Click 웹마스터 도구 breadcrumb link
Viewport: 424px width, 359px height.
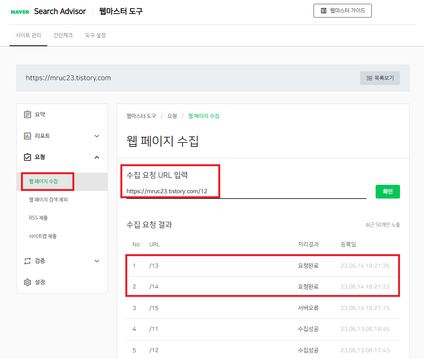141,116
